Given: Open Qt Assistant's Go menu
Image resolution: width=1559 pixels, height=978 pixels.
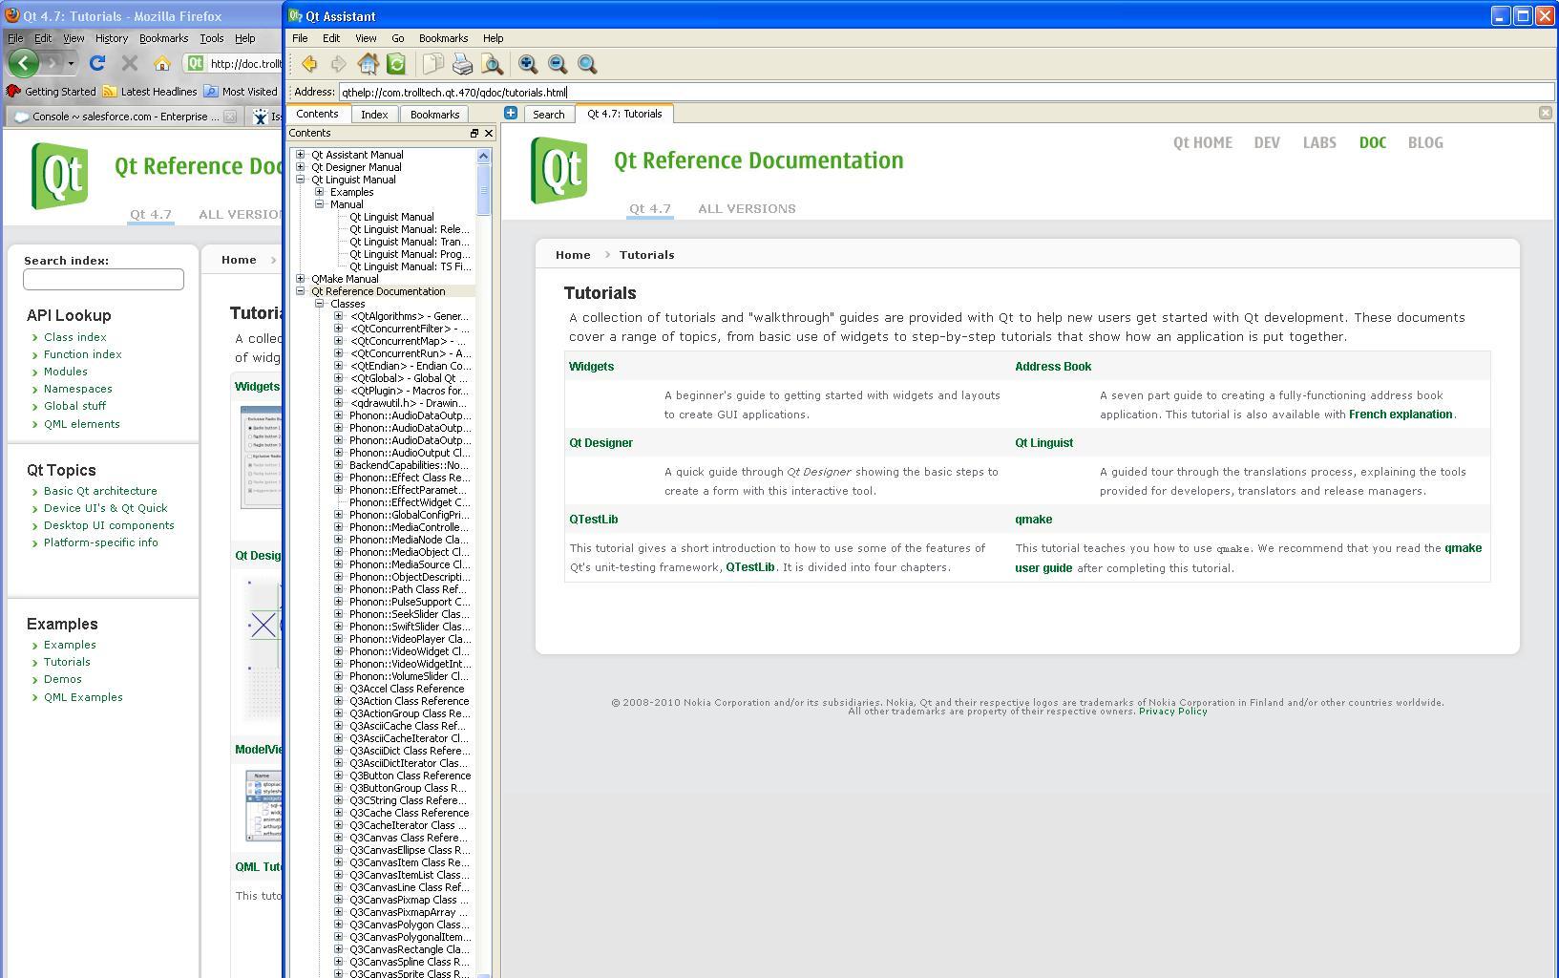Looking at the screenshot, I should (x=398, y=38).
